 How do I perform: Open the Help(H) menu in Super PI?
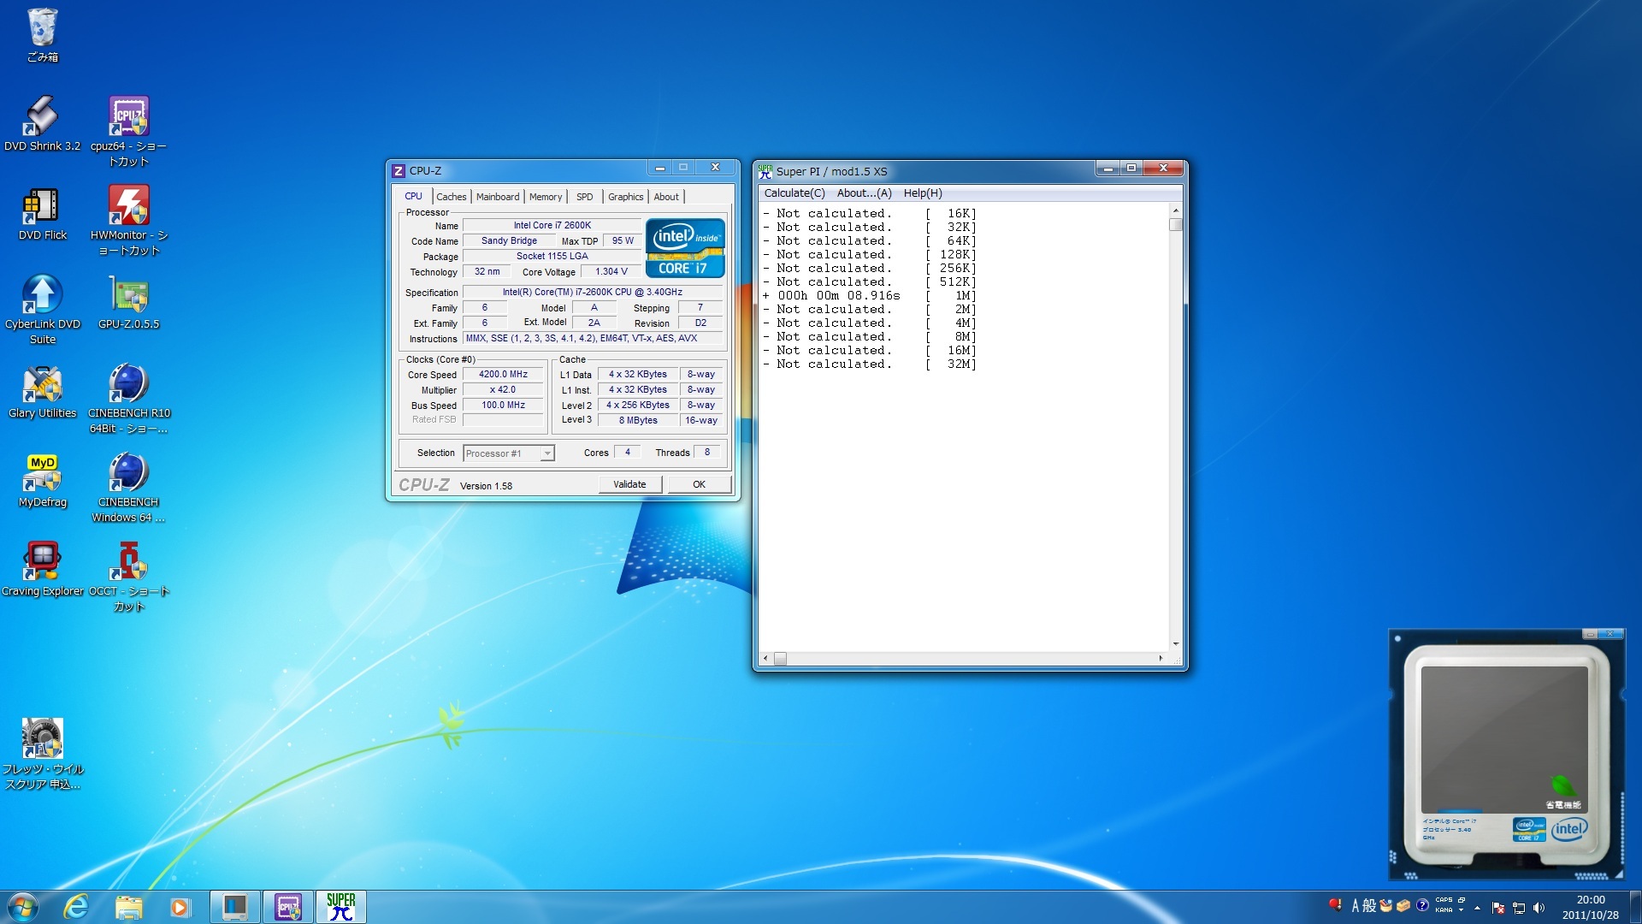[922, 193]
